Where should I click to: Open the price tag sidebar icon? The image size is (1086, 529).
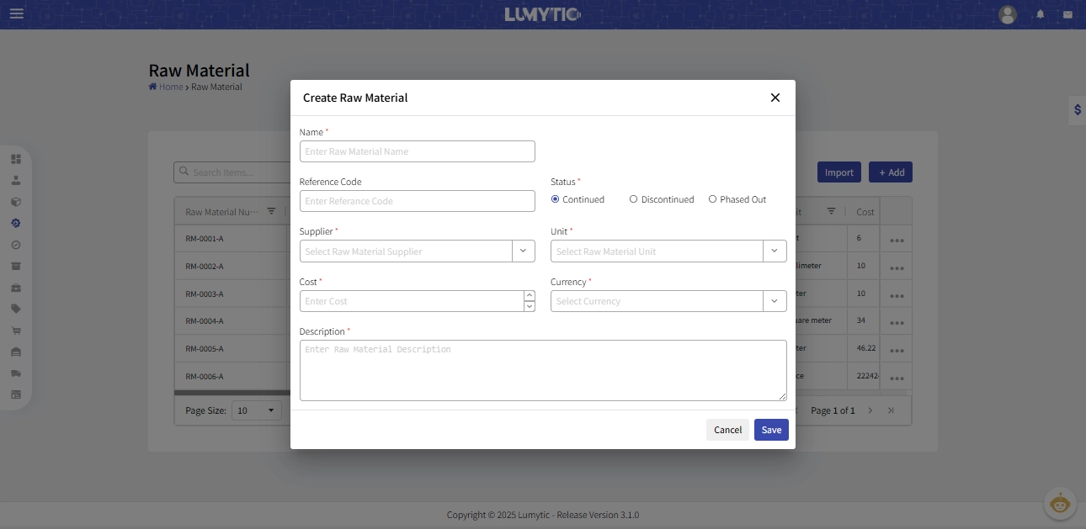click(x=16, y=309)
